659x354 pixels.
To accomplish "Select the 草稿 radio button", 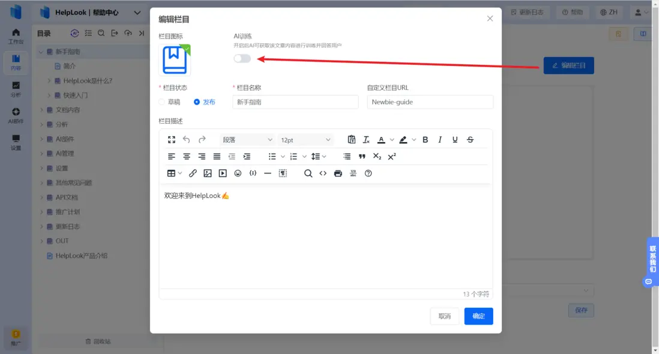I will pos(162,102).
